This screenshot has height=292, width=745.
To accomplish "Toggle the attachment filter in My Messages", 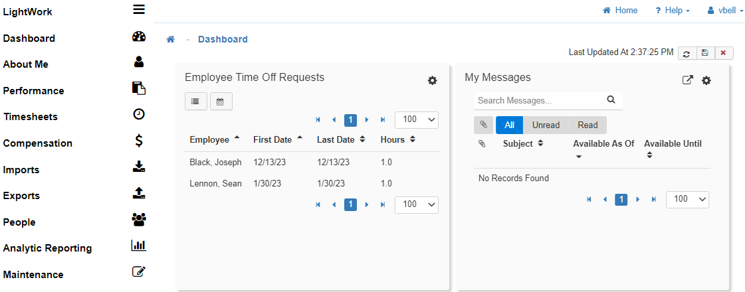I will click(x=483, y=125).
